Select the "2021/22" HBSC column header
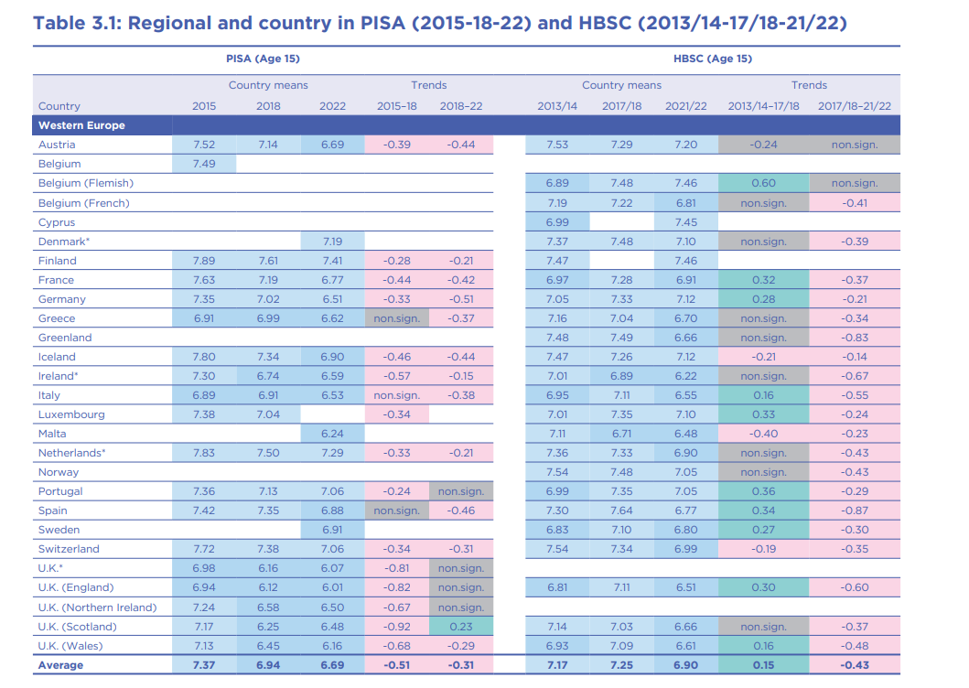The height and width of the screenshot is (688, 969). (x=685, y=106)
